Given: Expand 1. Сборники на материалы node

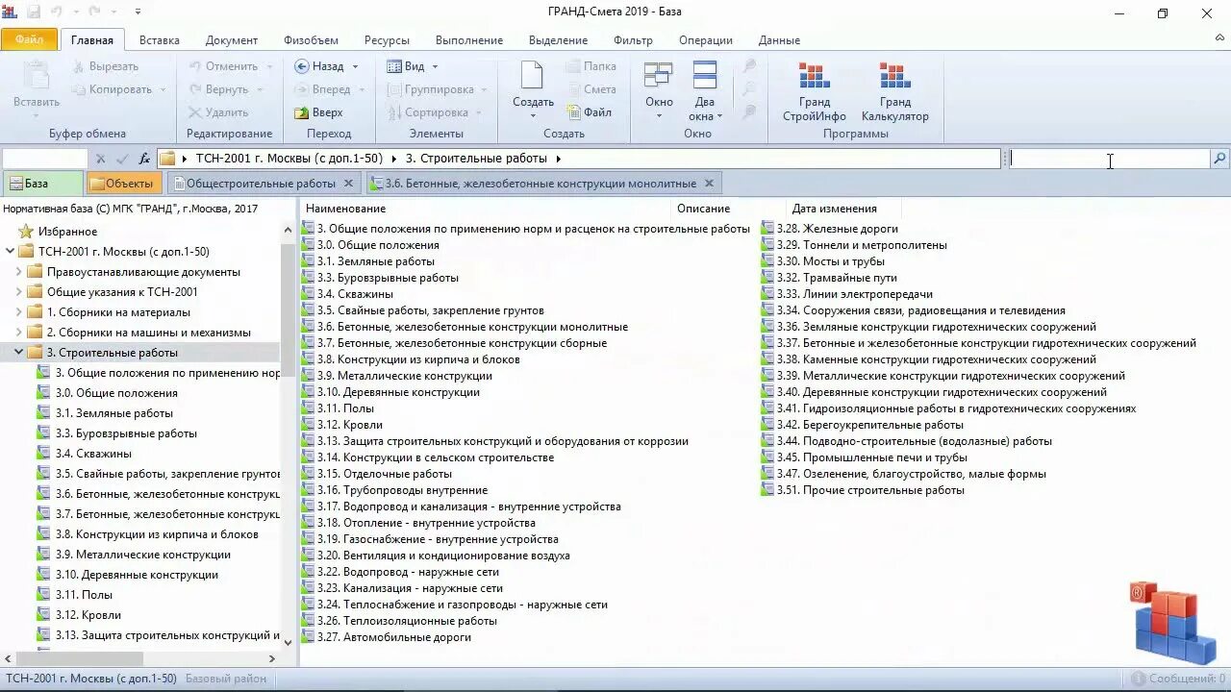Looking at the screenshot, I should 18,312.
